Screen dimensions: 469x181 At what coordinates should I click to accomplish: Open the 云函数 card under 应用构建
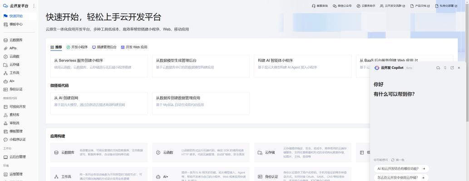(201, 152)
